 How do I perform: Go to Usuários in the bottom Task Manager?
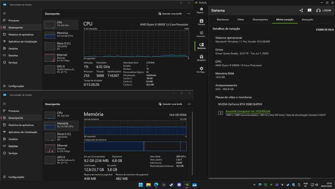(x=13, y=139)
